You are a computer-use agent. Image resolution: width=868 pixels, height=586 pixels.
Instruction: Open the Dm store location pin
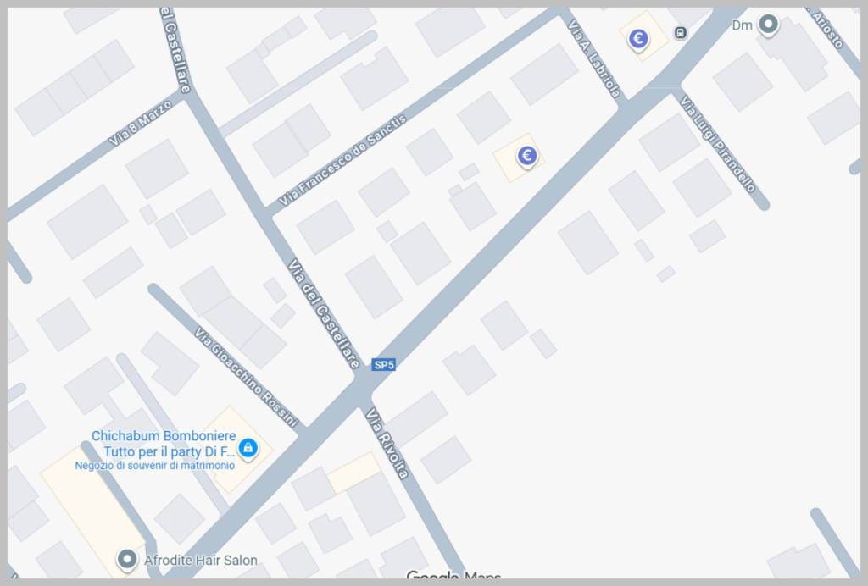768,25
